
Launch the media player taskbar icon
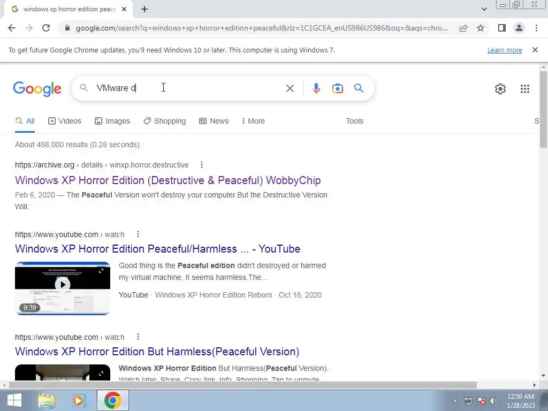point(79,400)
